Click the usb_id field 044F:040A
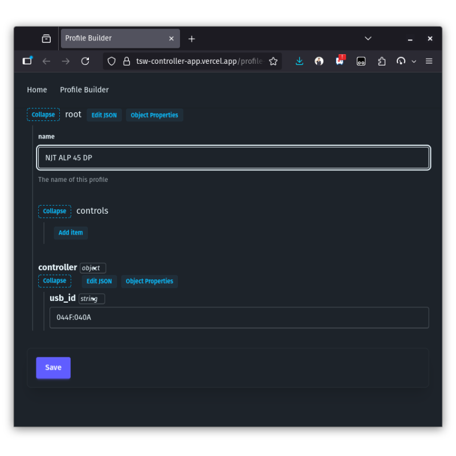The image size is (456, 456). pyautogui.click(x=239, y=317)
